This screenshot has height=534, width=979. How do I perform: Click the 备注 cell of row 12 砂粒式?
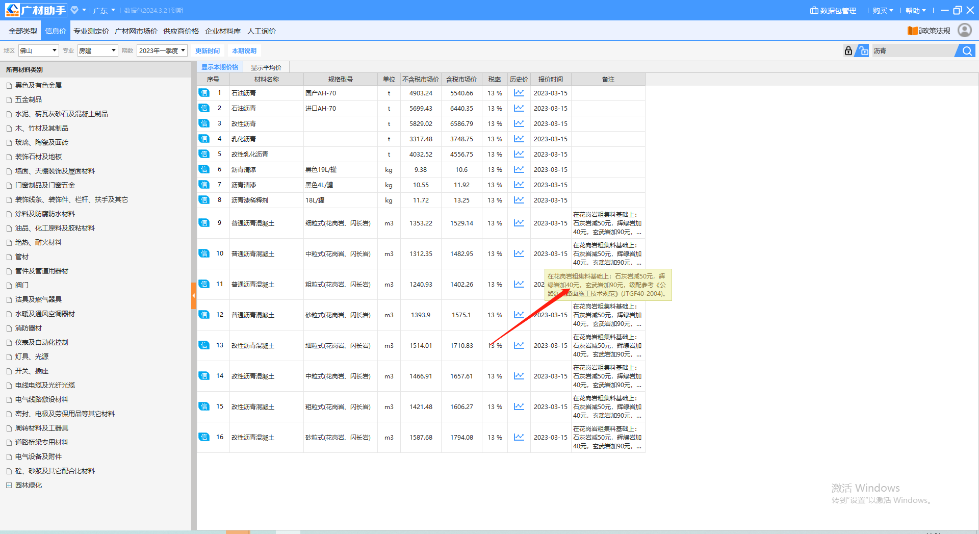click(608, 315)
